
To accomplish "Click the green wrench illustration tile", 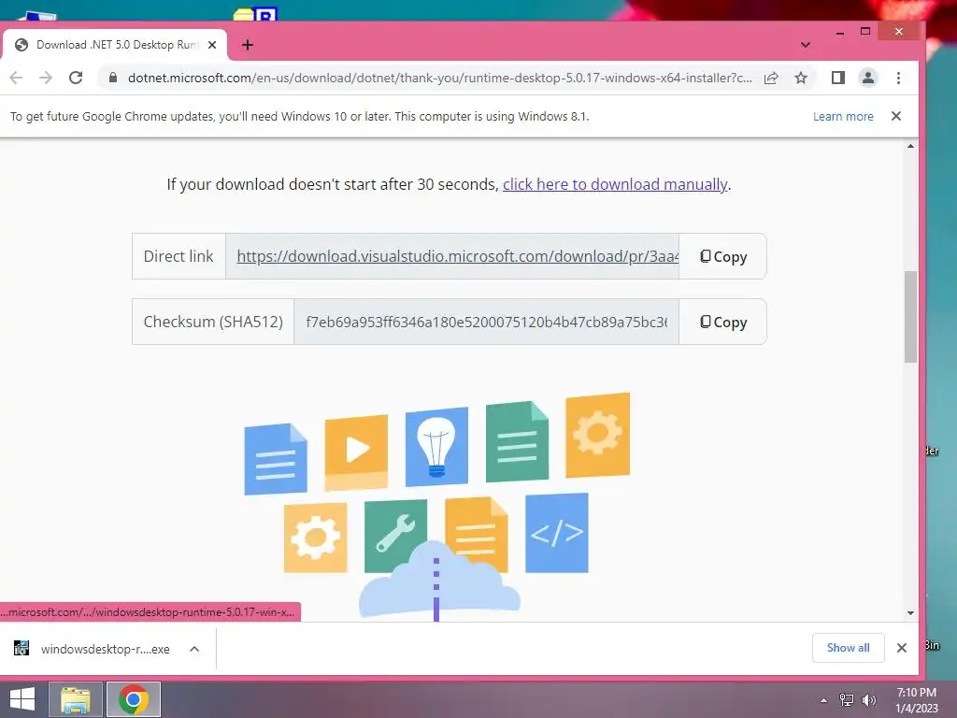I will [395, 534].
